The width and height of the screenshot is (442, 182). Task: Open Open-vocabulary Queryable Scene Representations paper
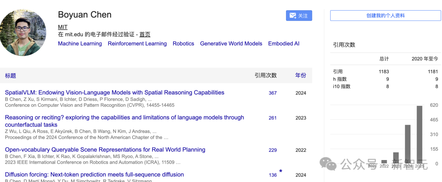(105, 149)
